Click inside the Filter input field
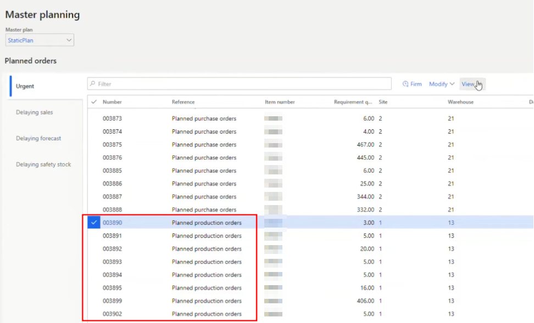The height and width of the screenshot is (323, 534). pos(239,84)
